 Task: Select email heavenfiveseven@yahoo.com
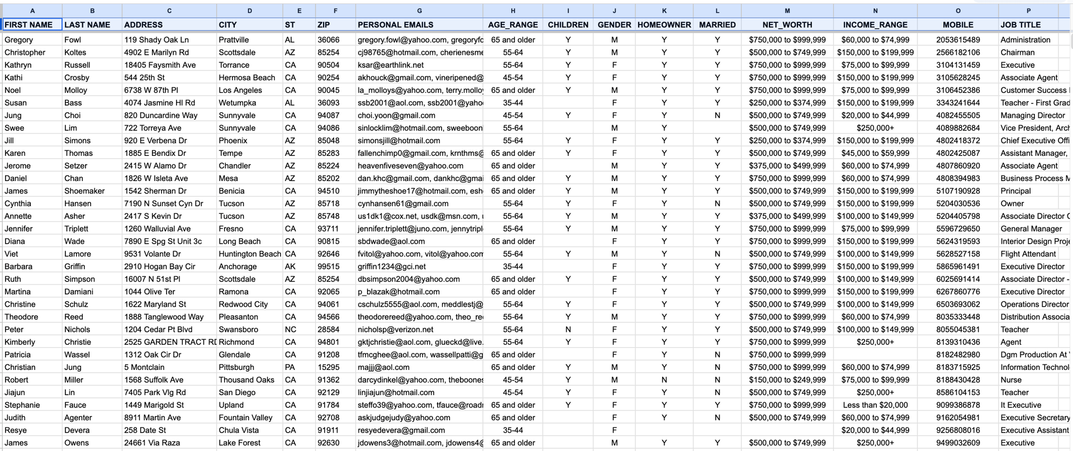point(419,165)
